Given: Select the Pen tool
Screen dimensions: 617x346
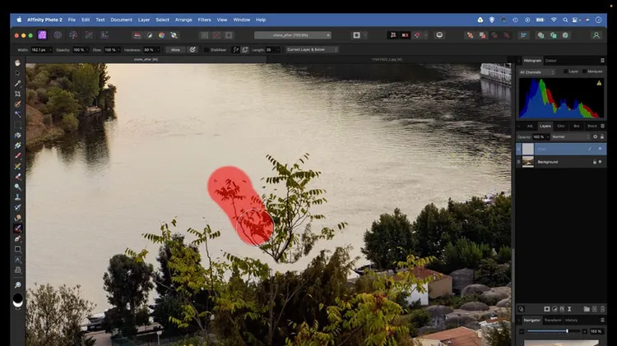Looking at the screenshot, I should pos(18,238).
